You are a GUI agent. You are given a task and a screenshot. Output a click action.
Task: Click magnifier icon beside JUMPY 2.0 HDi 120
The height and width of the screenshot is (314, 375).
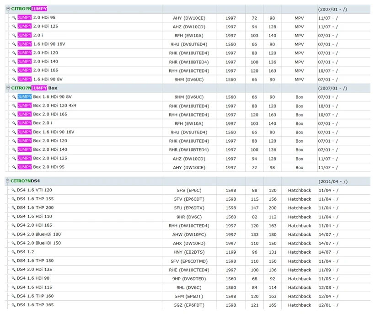pos(14,53)
